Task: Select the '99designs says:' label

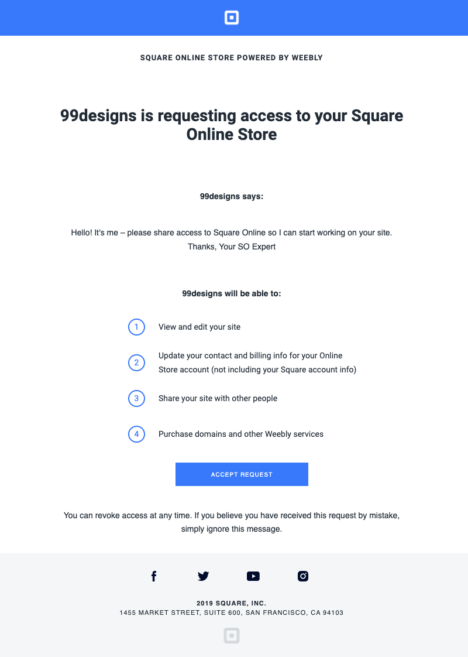Action: point(232,196)
